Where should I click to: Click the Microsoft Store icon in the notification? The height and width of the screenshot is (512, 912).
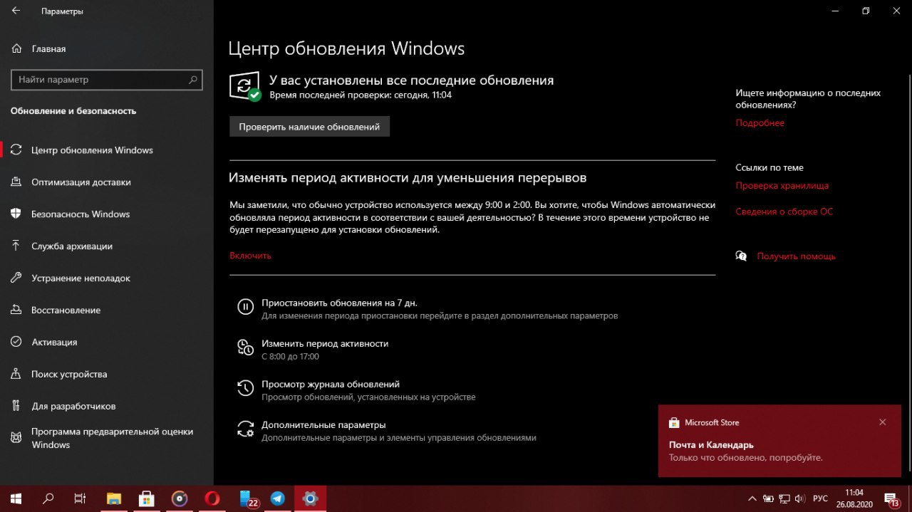(x=674, y=422)
